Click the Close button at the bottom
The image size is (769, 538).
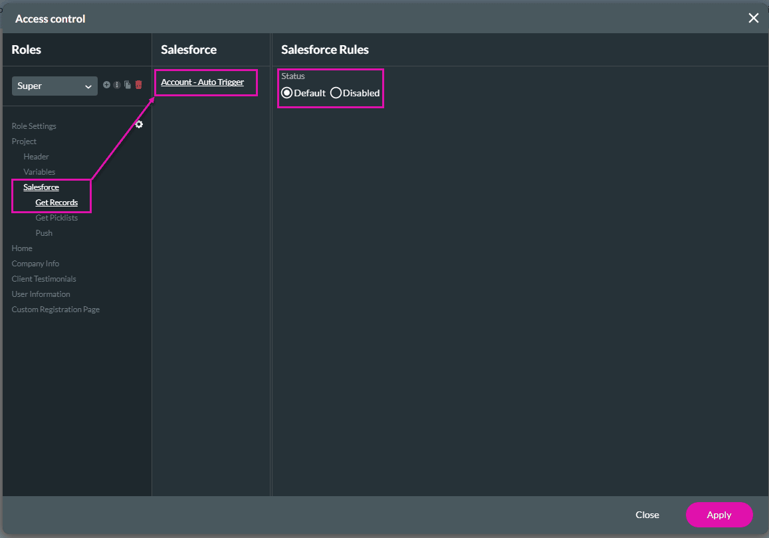[647, 515]
